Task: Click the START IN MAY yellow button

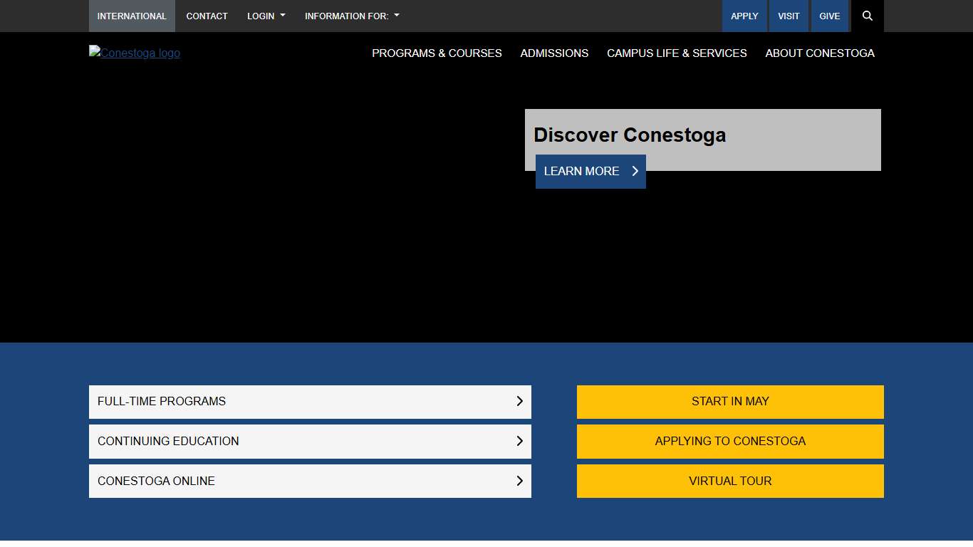Action: (x=729, y=401)
